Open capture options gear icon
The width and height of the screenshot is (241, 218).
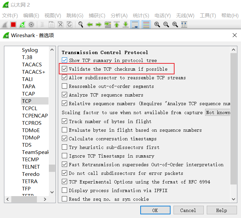[x=31, y=25]
